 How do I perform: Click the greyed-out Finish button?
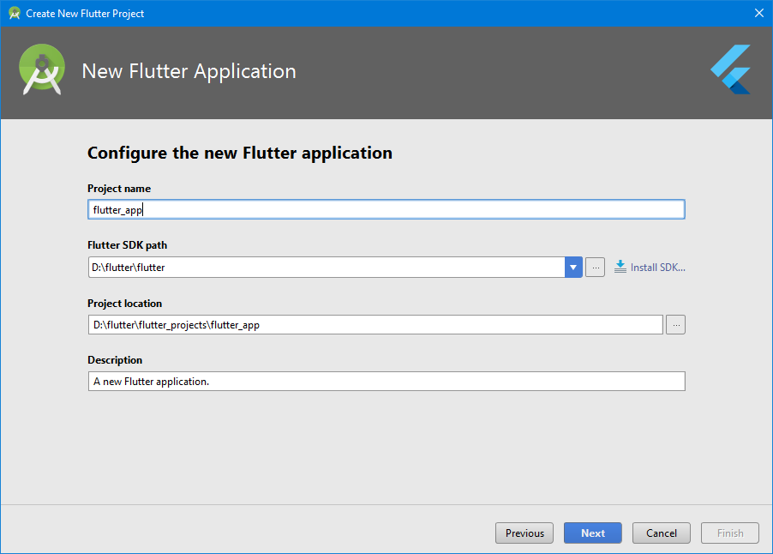click(730, 533)
